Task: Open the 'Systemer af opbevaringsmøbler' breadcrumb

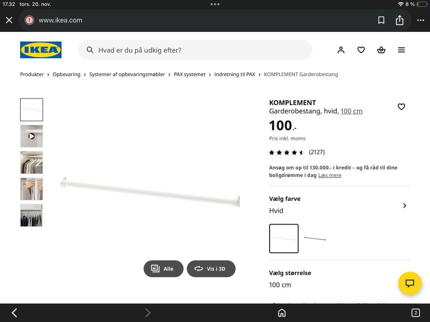Action: pyautogui.click(x=127, y=75)
